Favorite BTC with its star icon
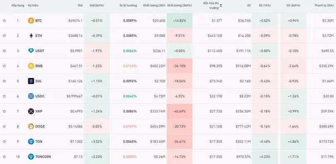336x164 pixels. 4,21
